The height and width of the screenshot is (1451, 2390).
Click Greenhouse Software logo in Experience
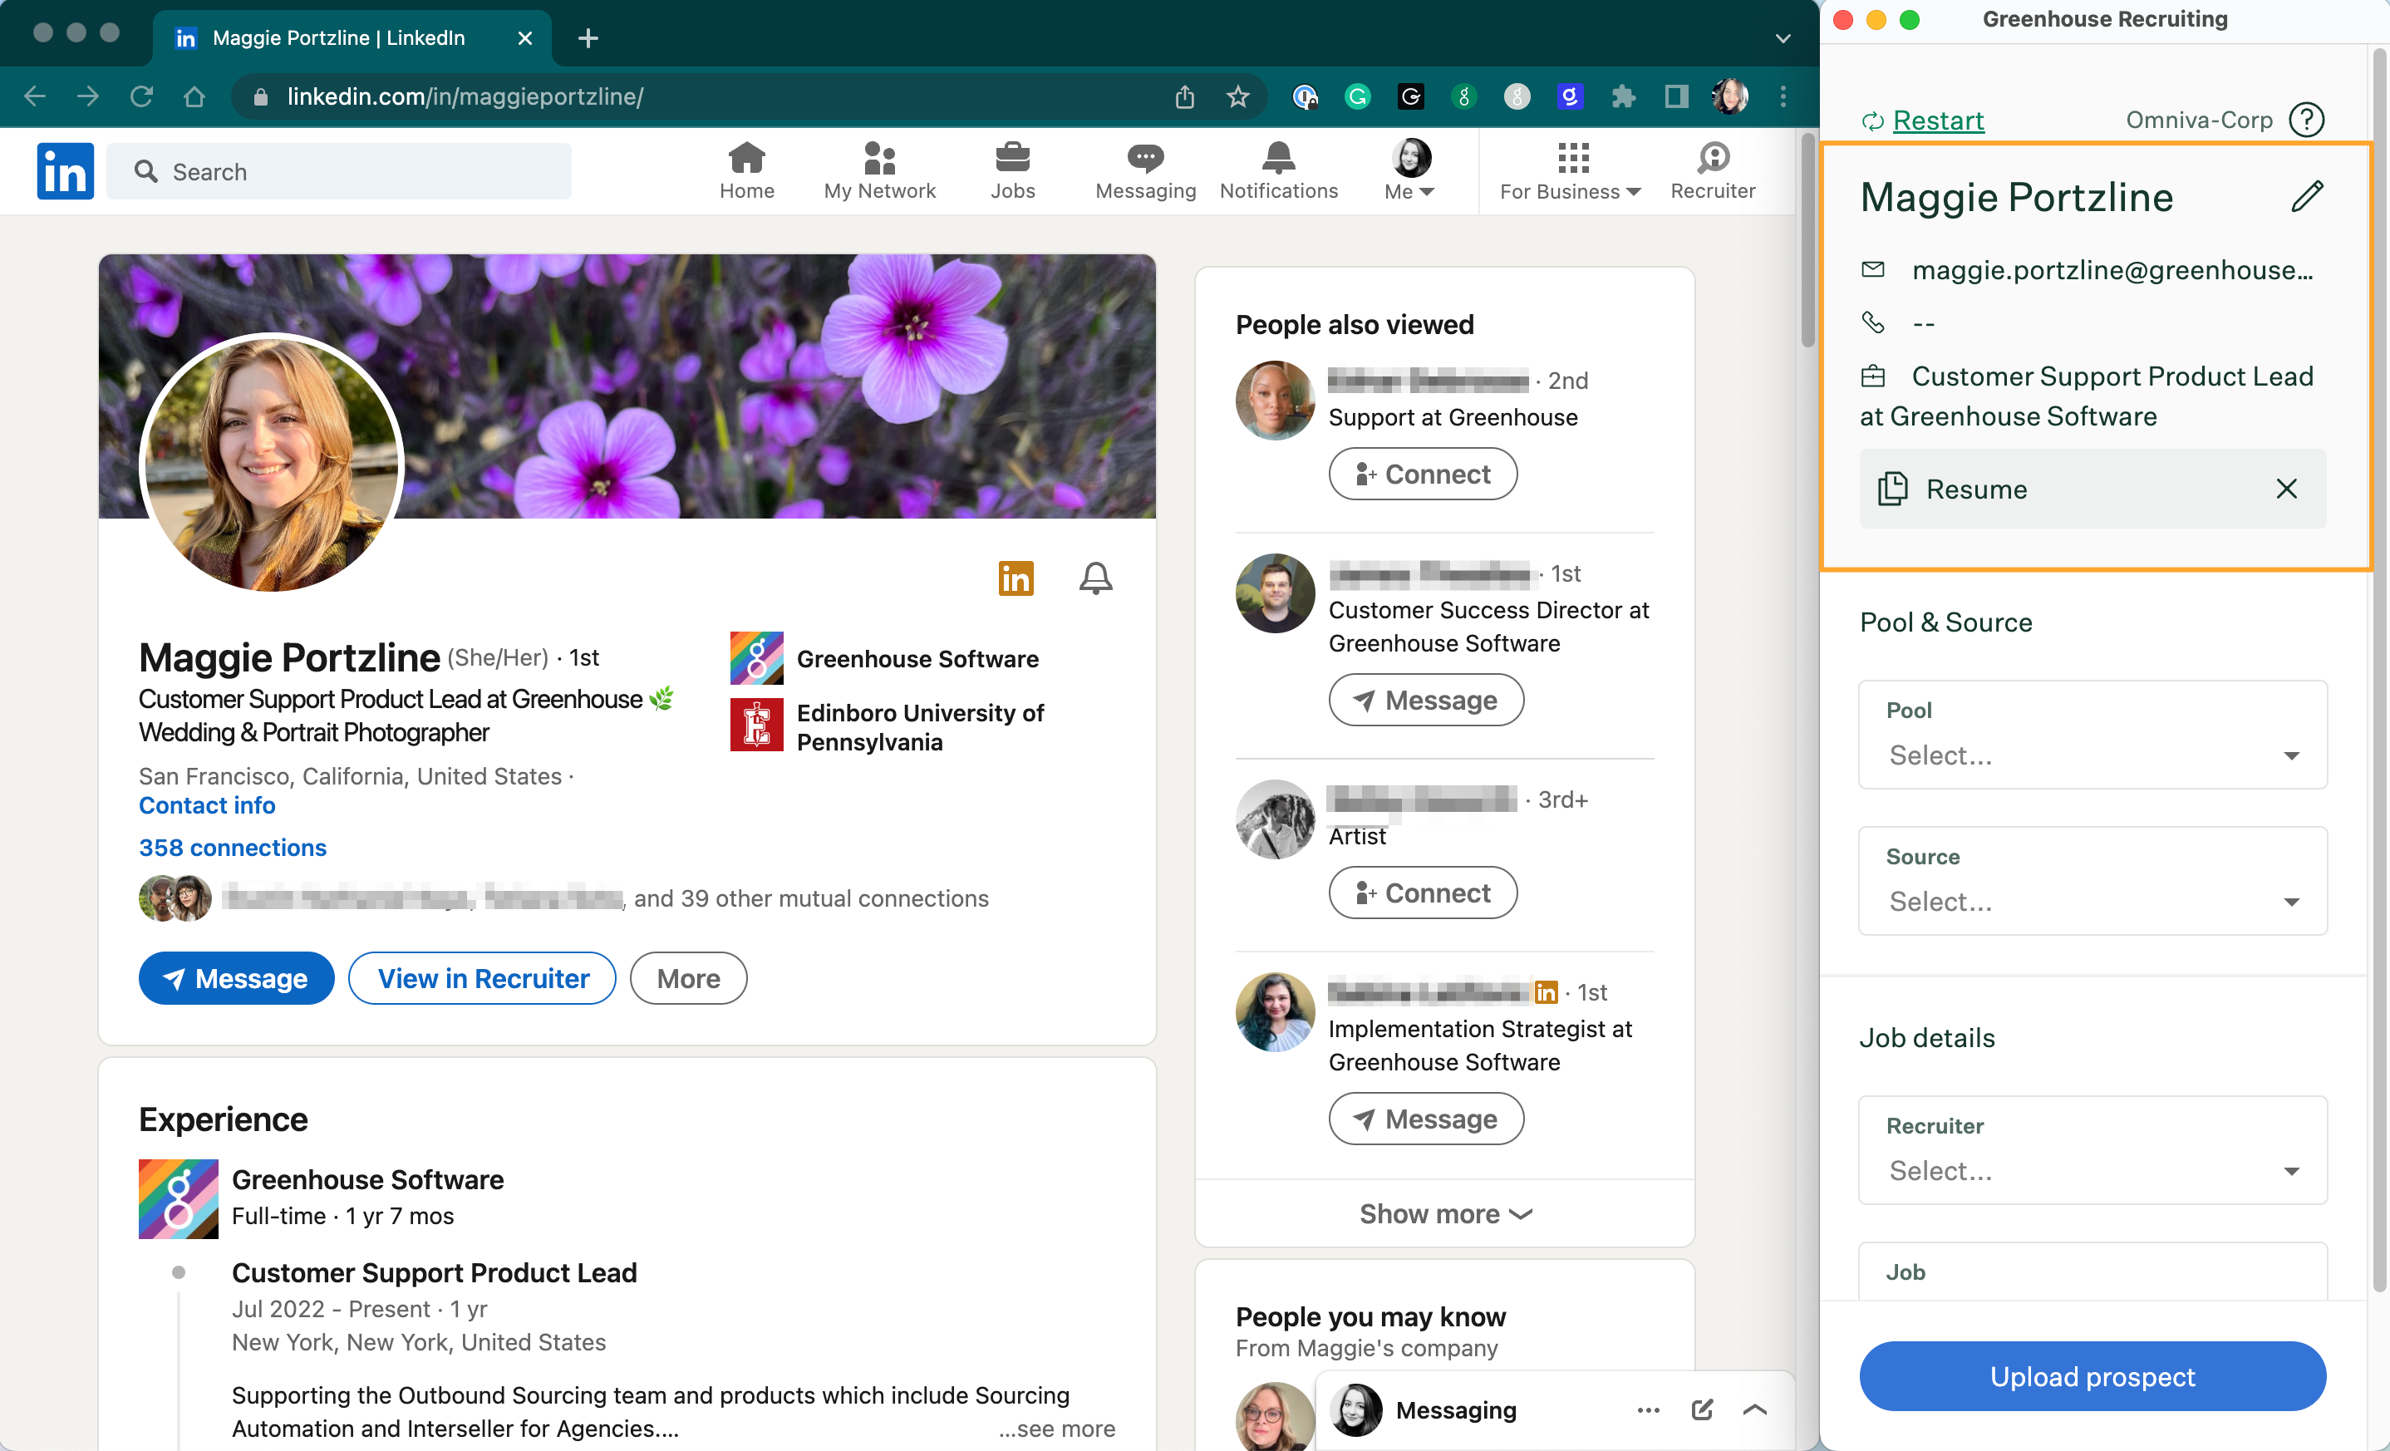click(178, 1199)
